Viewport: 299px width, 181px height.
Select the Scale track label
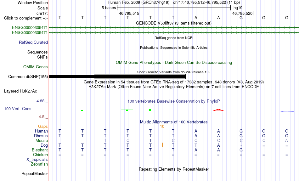pos(42,8)
